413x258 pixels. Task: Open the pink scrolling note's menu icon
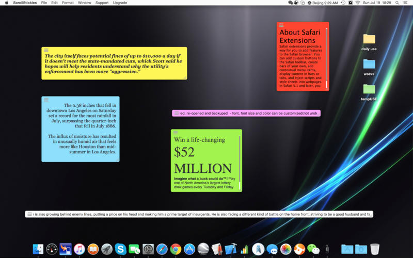tap(177, 113)
